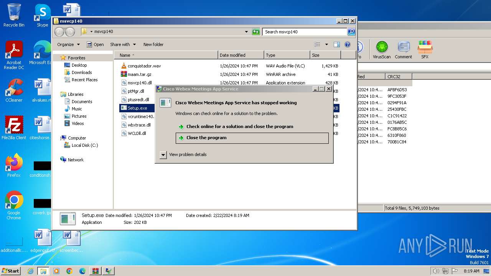The image size is (491, 276).
Task: Sort by Date modified column
Action: pos(241,55)
